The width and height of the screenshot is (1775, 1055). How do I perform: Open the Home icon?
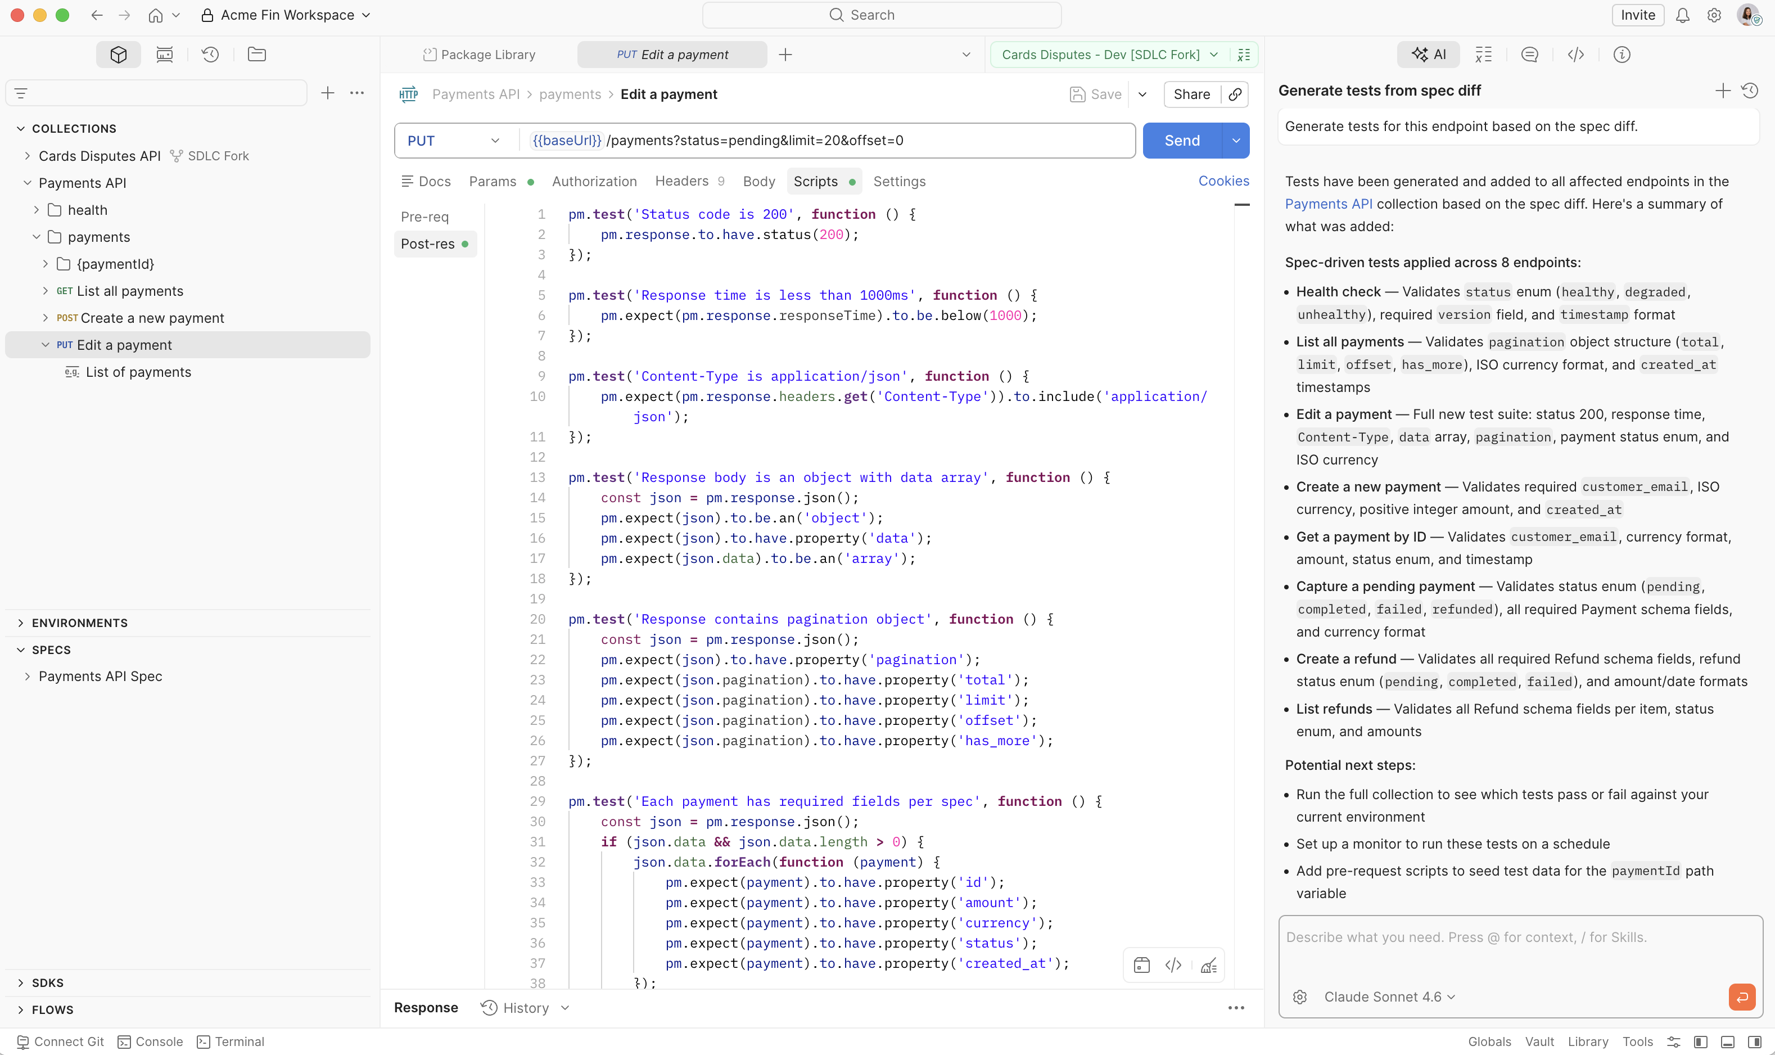point(156,15)
